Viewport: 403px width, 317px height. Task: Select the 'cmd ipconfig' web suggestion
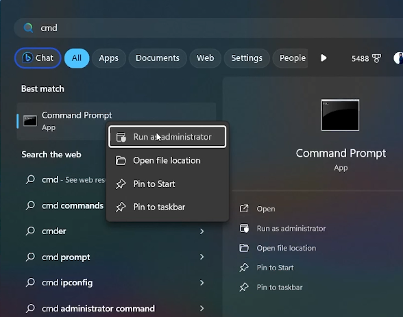[116, 283]
